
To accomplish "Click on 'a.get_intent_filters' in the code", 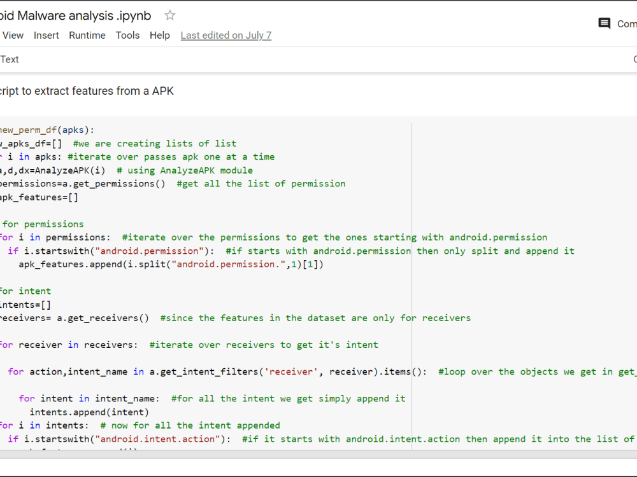I will (204, 372).
